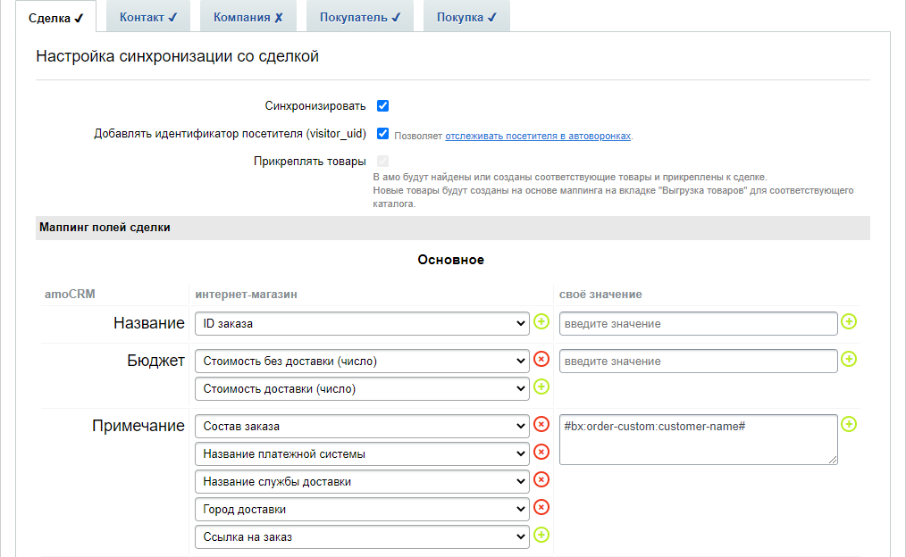906x557 pixels.
Task: Click Настройка синхронизации со сделкой heading
Action: coord(178,56)
